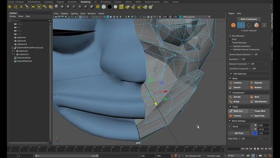The image size is (280, 158).
Task: Open the 24 fps frame rate dropdown
Action: click(x=235, y=156)
